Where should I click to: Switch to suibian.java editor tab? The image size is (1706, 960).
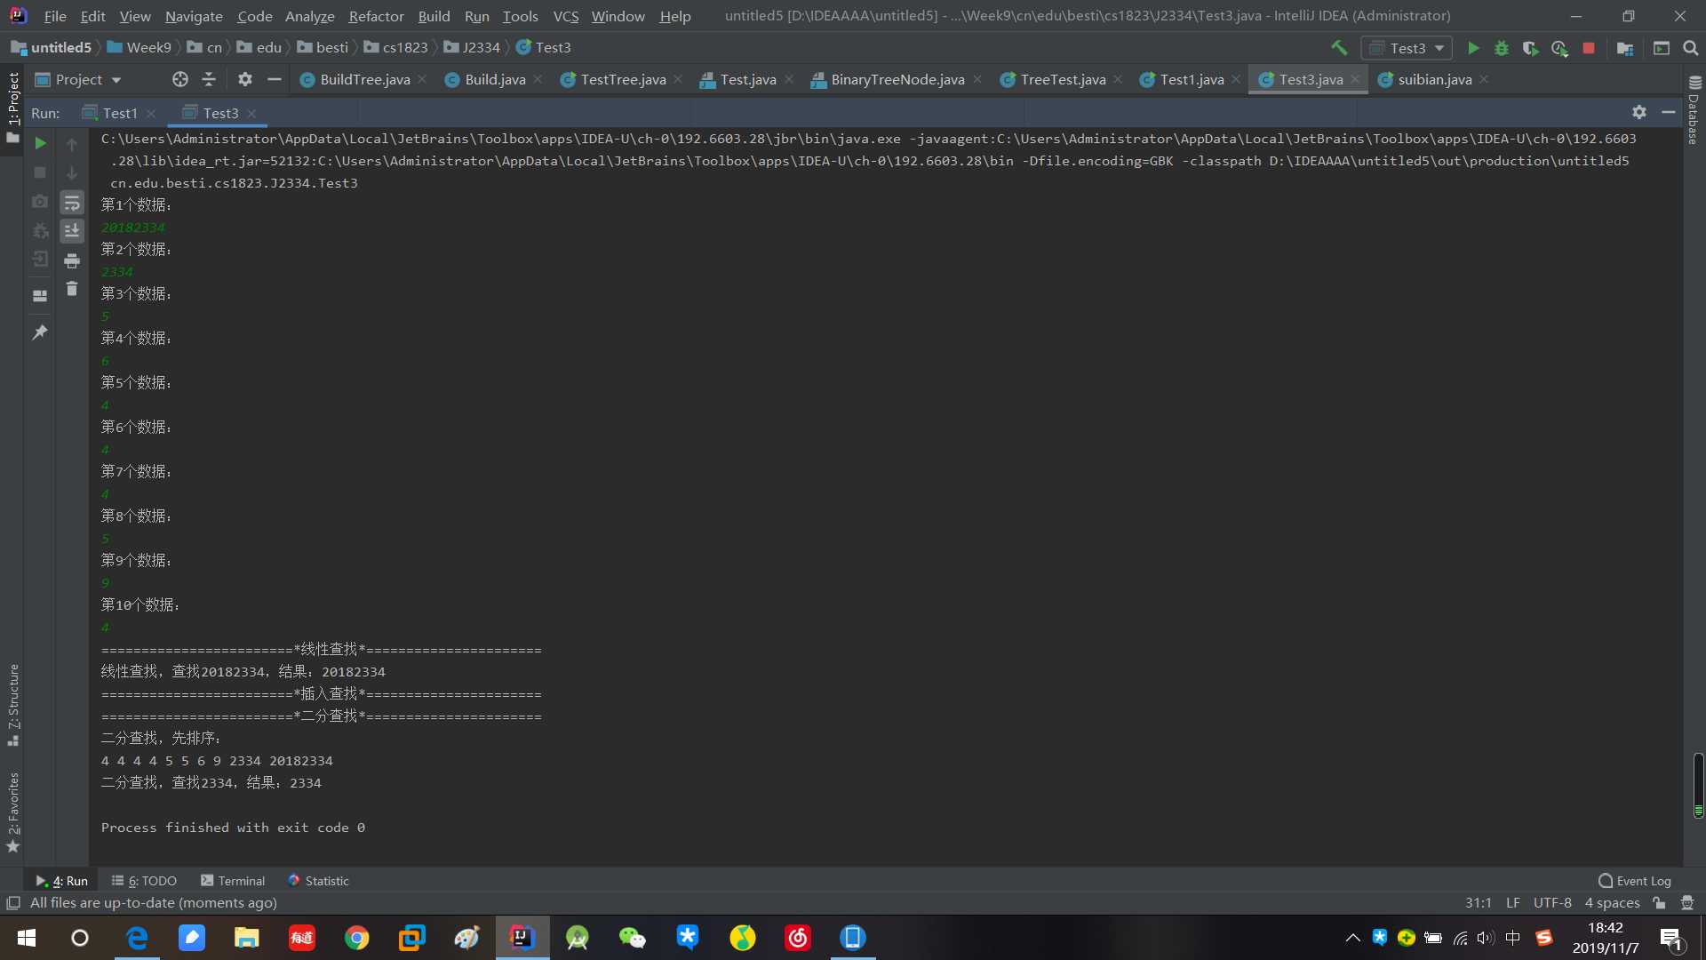[1434, 79]
